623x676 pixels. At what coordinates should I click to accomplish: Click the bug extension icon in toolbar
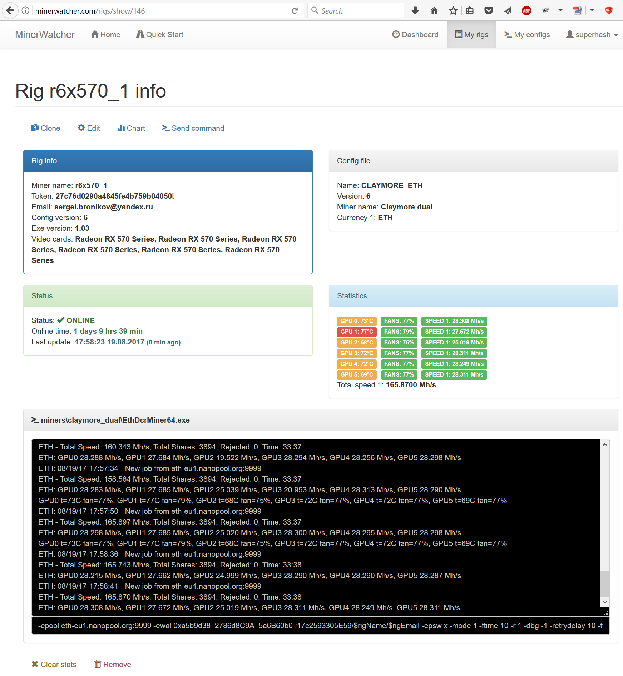click(x=545, y=11)
